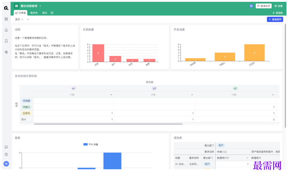This screenshot has height=175, width=287.
Task: Click the 自动化 automation lightning icon
Action: pyautogui.click(x=274, y=13)
